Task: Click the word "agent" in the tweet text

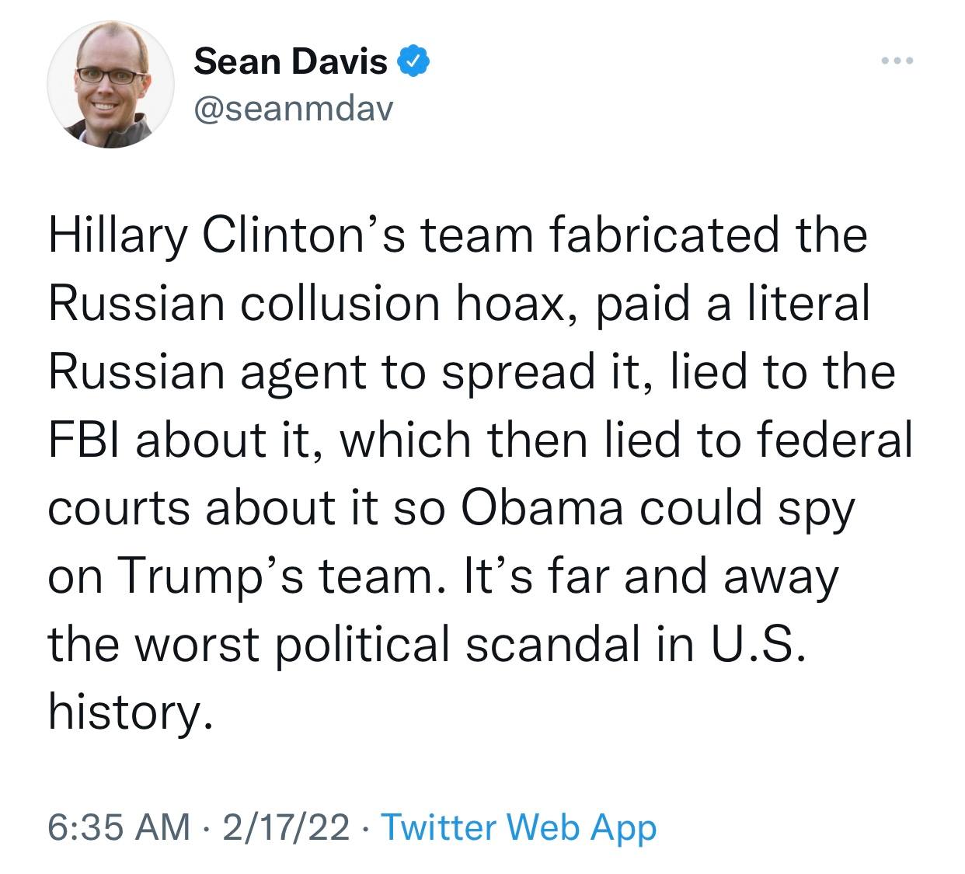Action: tap(303, 371)
